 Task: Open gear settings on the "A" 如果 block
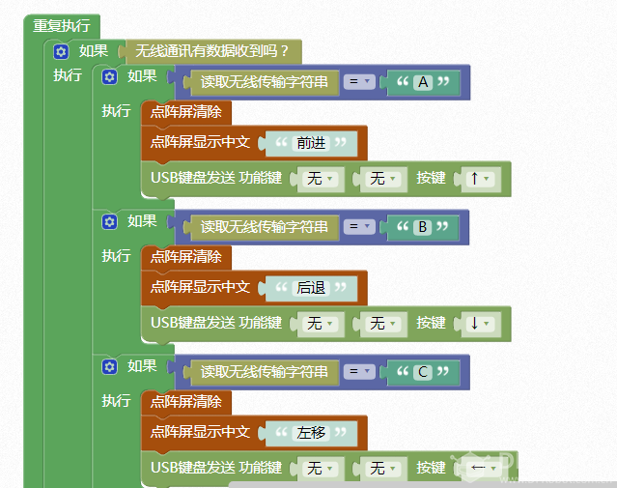pyautogui.click(x=109, y=76)
